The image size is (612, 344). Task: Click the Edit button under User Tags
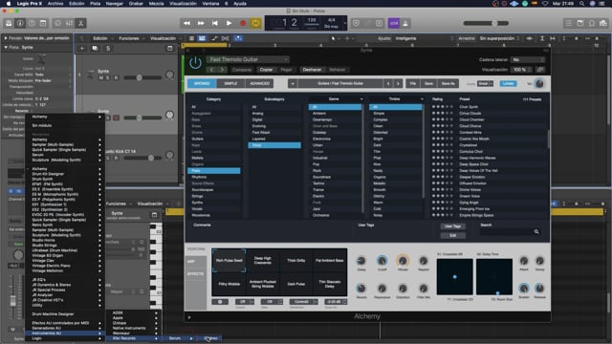[x=452, y=235]
